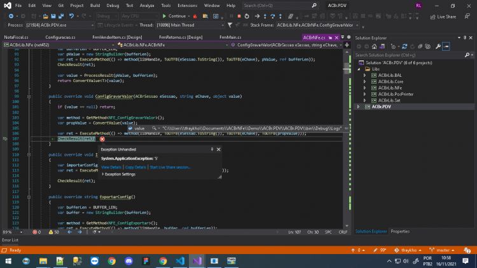This screenshot has height=268, width=477.
Task: Click the Solution Explorer home icon
Action: pyautogui.click(x=374, y=46)
